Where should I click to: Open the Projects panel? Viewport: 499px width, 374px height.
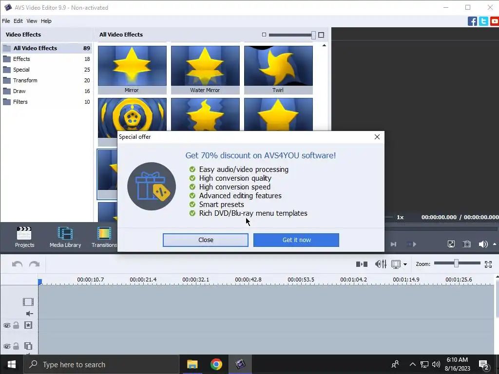24,237
